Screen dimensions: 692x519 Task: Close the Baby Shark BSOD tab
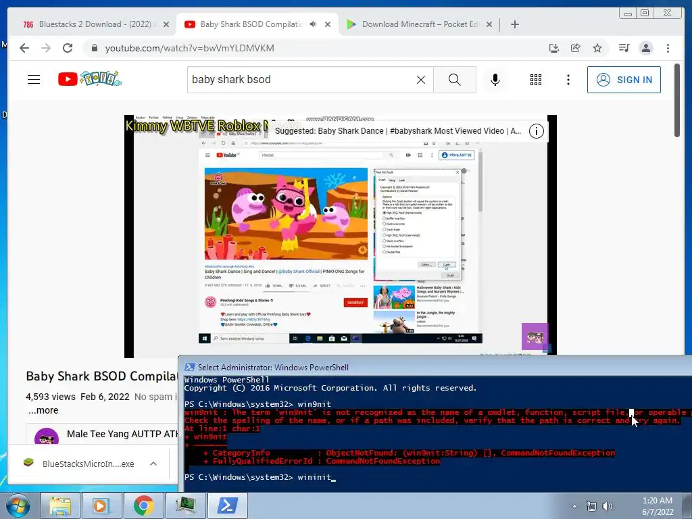[x=328, y=24]
